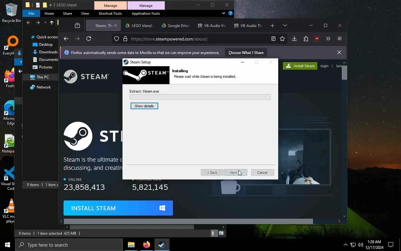Dismiss the Firefox data notification bar
The width and height of the screenshot is (401, 251).
(x=339, y=53)
